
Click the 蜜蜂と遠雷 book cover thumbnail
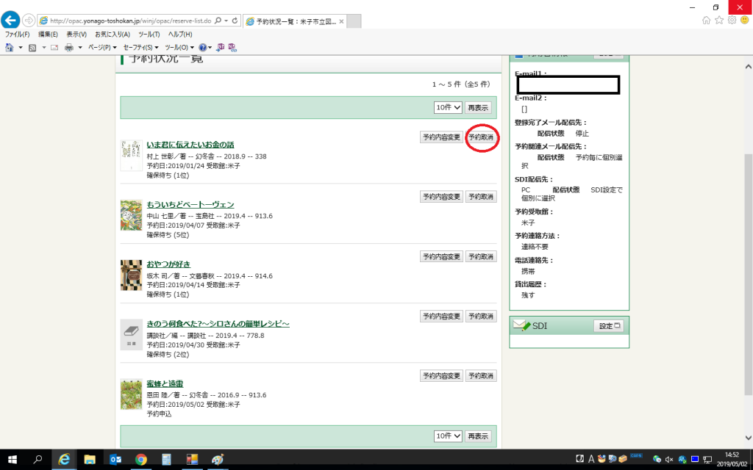coord(131,394)
